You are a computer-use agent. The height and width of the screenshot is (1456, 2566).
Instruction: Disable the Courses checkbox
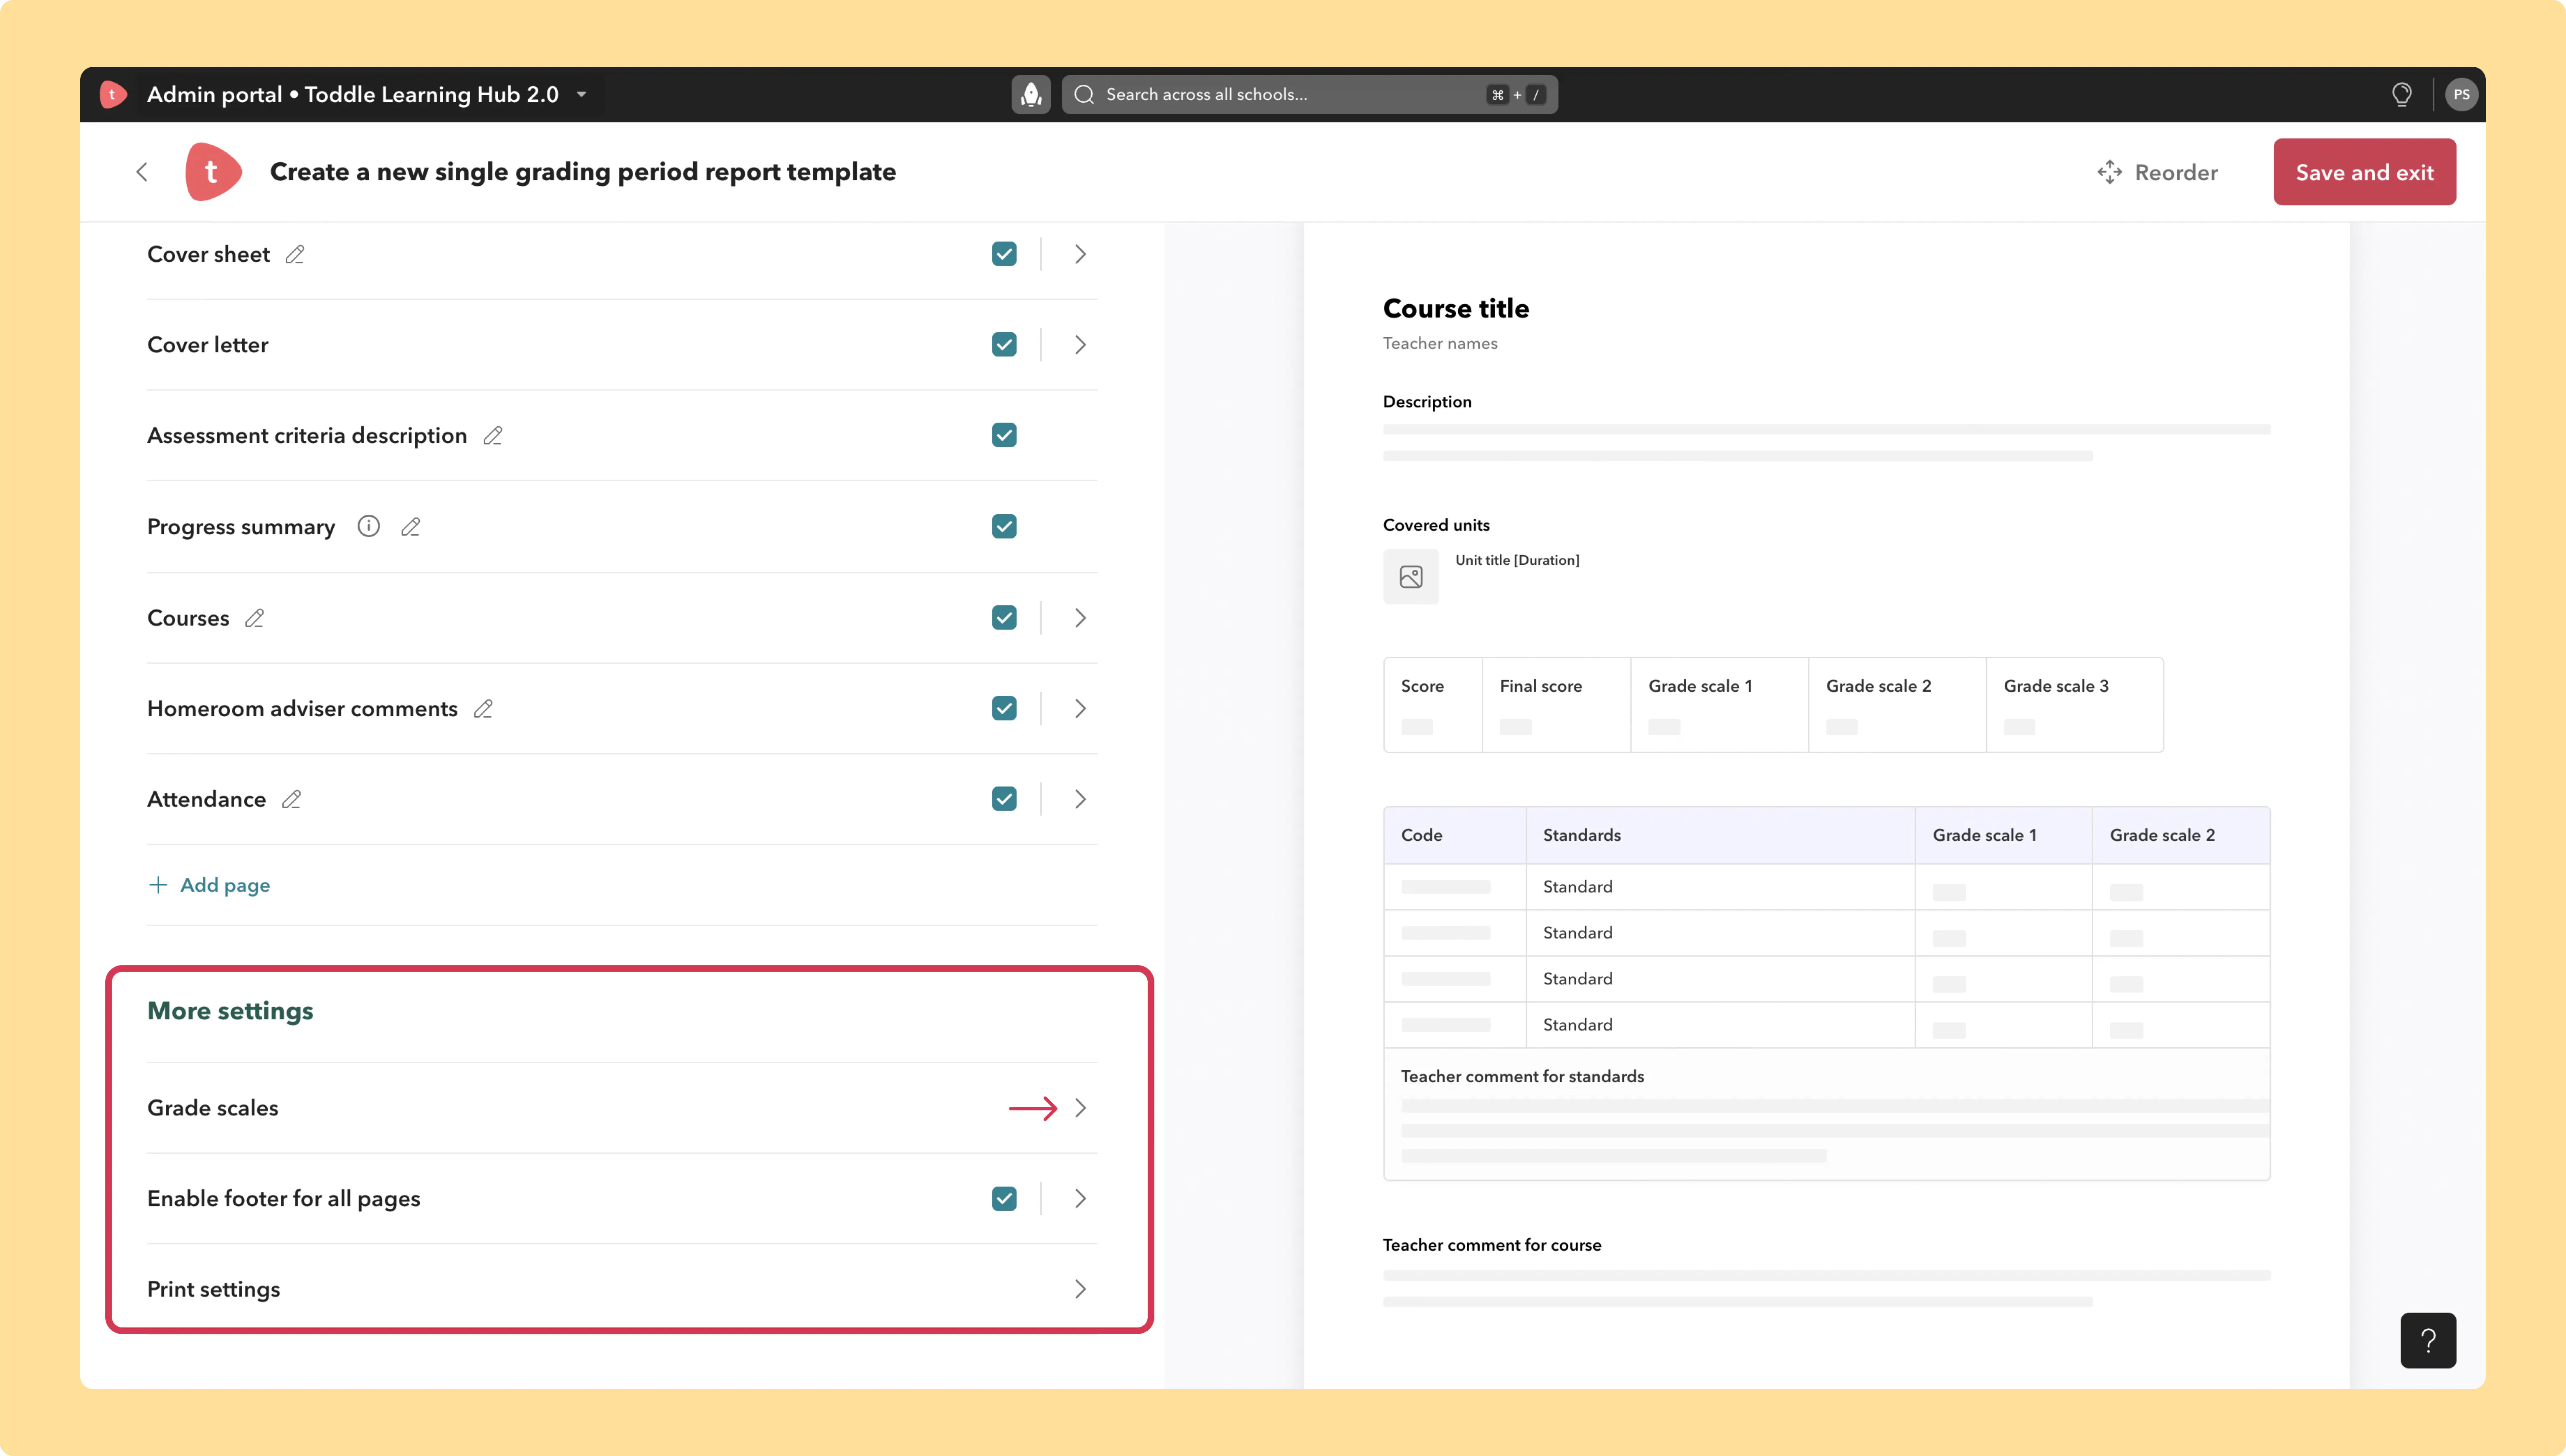1004,618
